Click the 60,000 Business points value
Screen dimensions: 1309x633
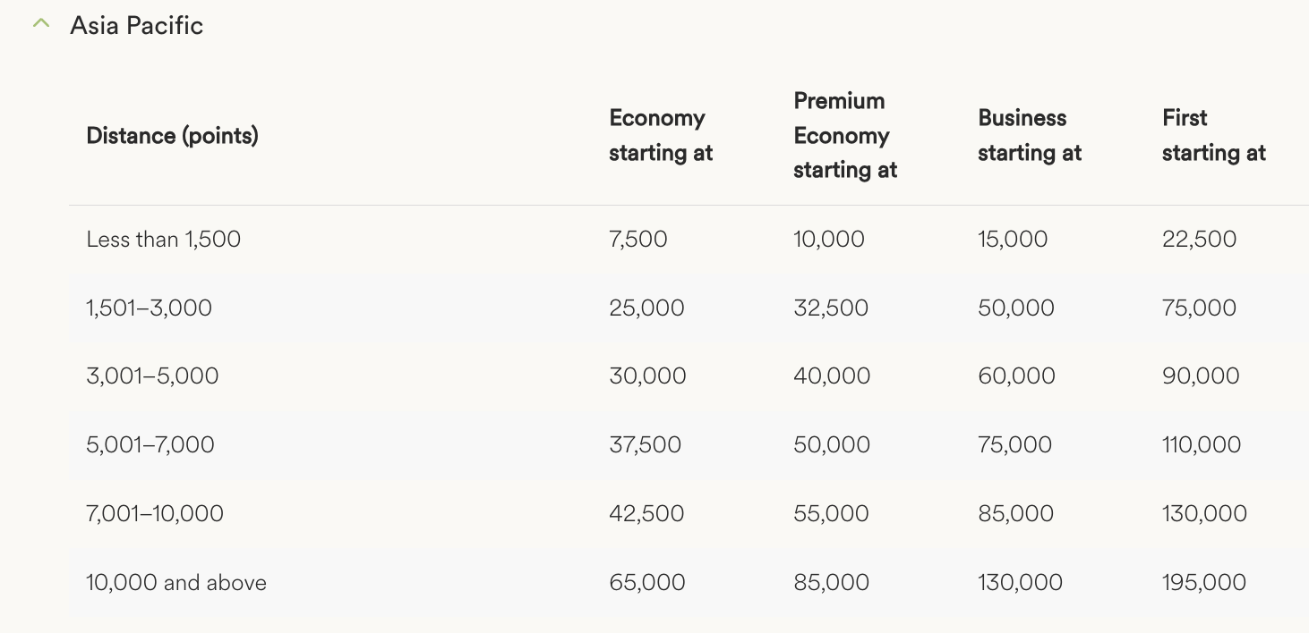(1016, 376)
